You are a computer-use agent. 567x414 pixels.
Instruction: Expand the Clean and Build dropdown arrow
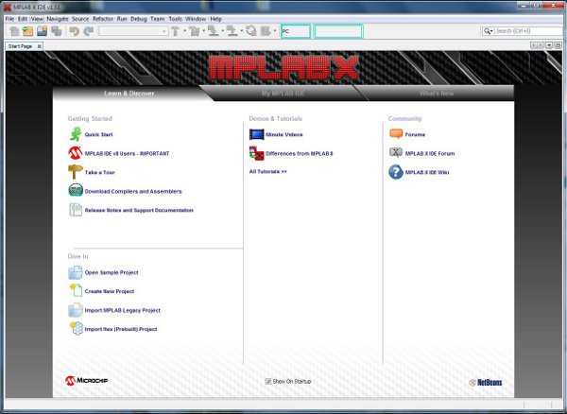(x=203, y=31)
